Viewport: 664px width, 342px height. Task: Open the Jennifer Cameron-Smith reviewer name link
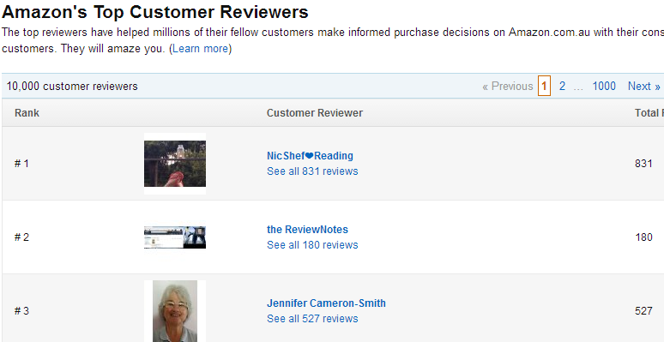pyautogui.click(x=326, y=303)
